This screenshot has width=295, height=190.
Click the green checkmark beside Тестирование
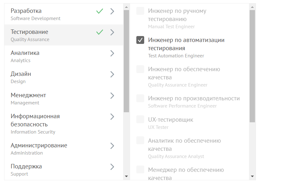tap(99, 32)
